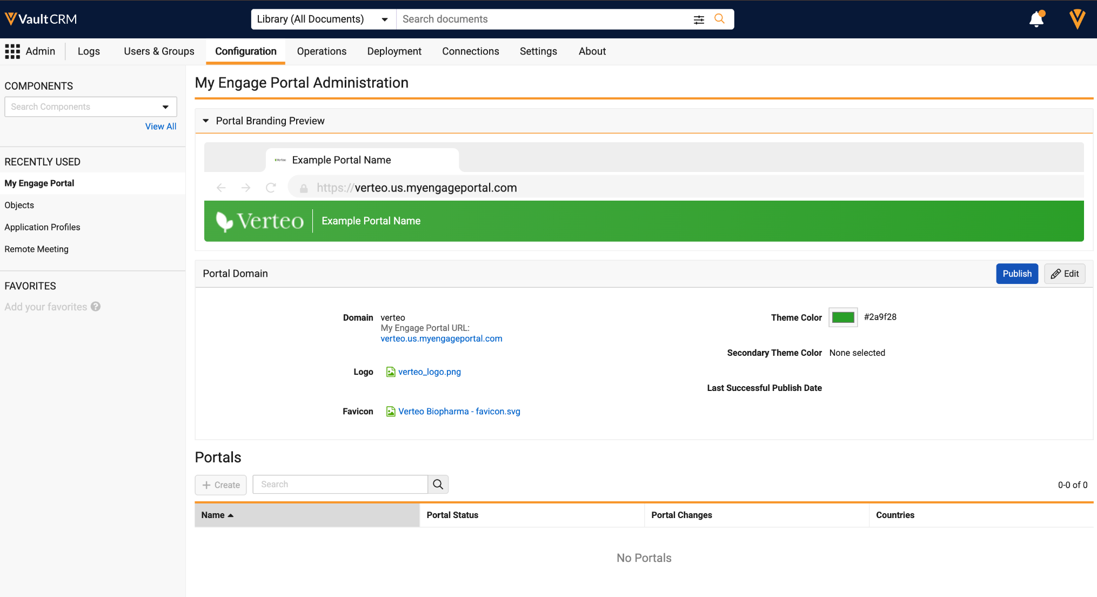
Task: Open the app launcher grid icon
Action: [x=12, y=51]
